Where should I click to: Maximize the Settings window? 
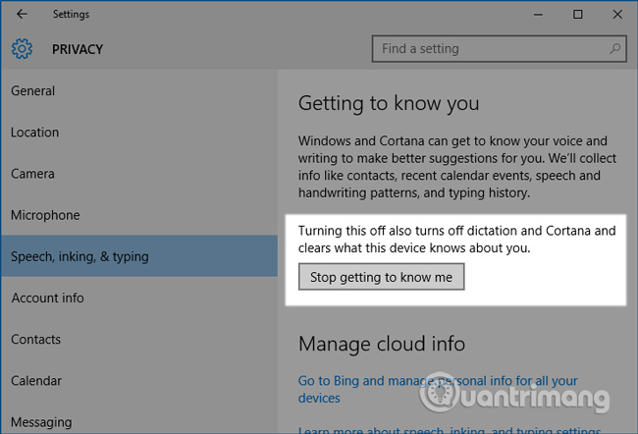pyautogui.click(x=578, y=15)
